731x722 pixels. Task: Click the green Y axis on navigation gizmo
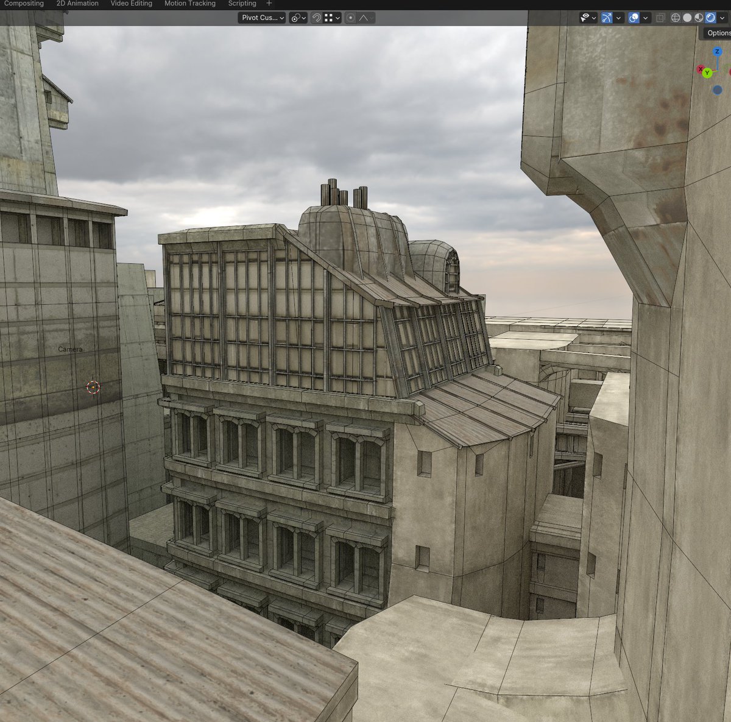point(707,73)
